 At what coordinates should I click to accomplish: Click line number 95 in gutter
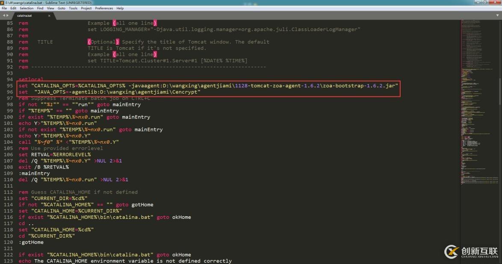pyautogui.click(x=9, y=86)
